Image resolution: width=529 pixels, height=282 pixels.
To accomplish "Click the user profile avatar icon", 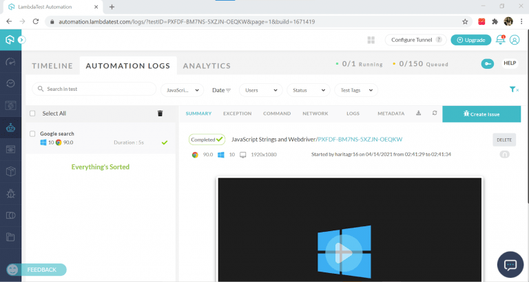I will tap(514, 40).
